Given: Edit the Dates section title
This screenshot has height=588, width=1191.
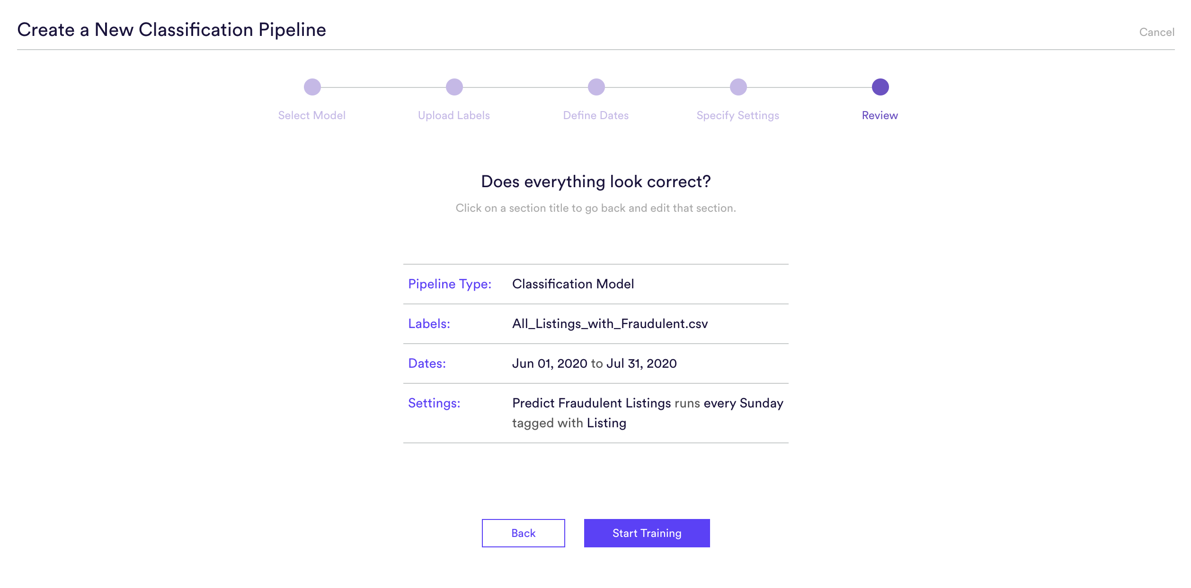Looking at the screenshot, I should tap(427, 363).
